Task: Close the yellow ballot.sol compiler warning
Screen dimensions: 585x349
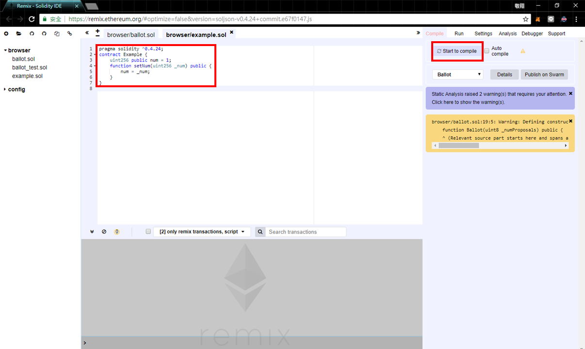Action: click(570, 121)
